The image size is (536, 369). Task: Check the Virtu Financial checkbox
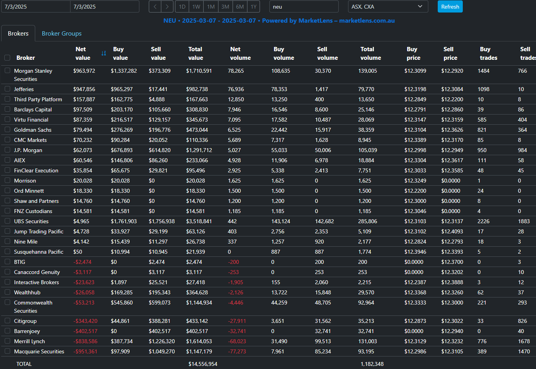(x=7, y=120)
